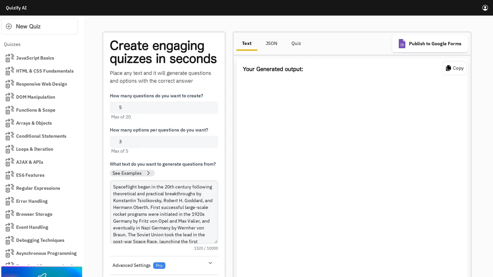Open the Responsive Web Design quiz
493x277 pixels.
pyautogui.click(x=42, y=84)
